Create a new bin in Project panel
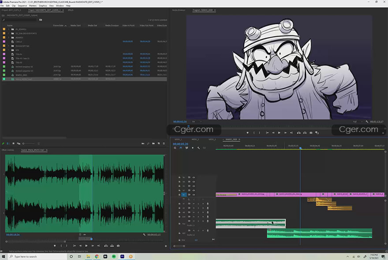388x260 pixels. click(153, 143)
